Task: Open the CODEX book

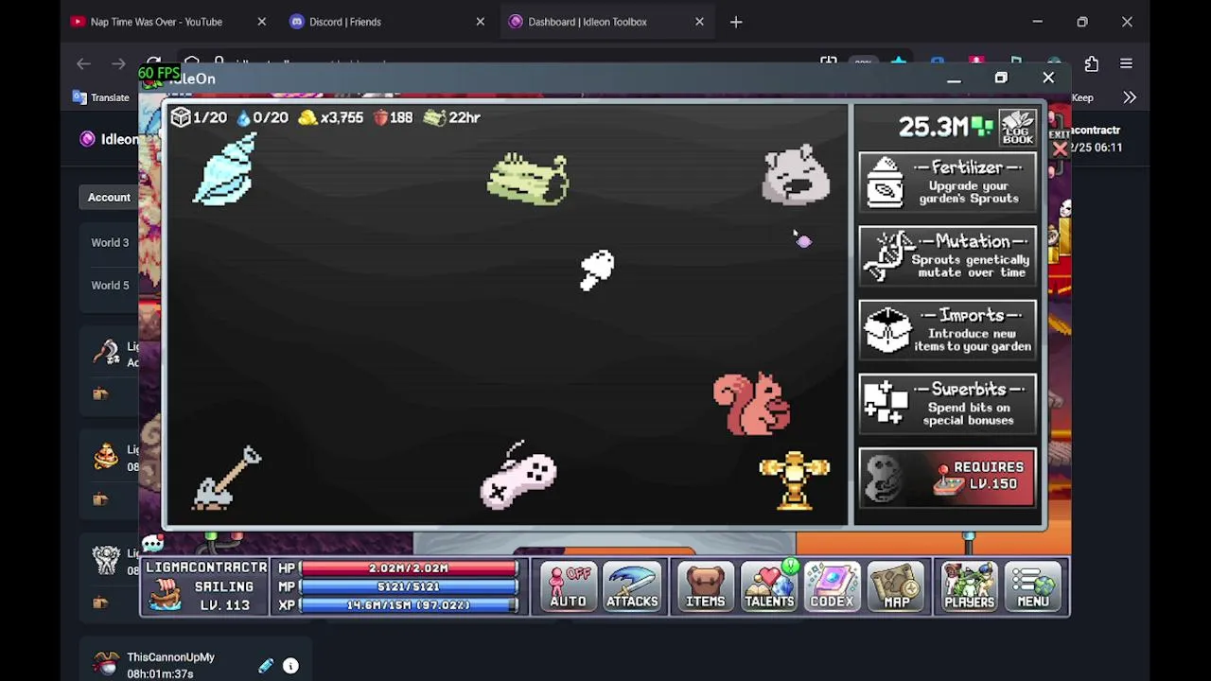Action: point(832,586)
